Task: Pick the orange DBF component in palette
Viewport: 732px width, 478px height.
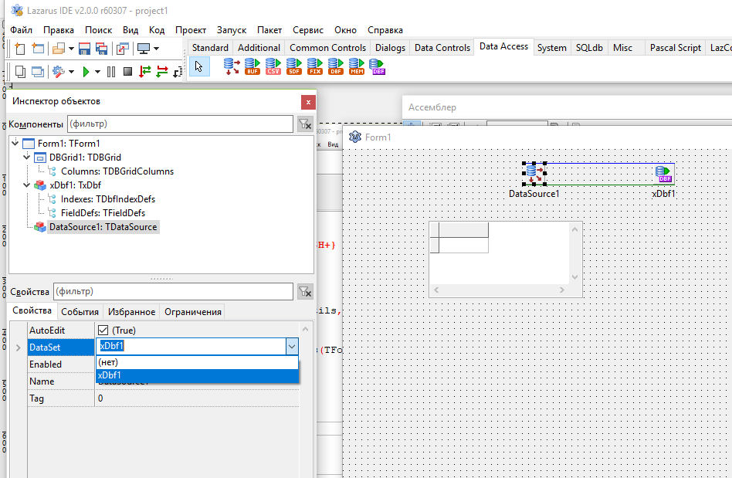Action: click(x=336, y=66)
